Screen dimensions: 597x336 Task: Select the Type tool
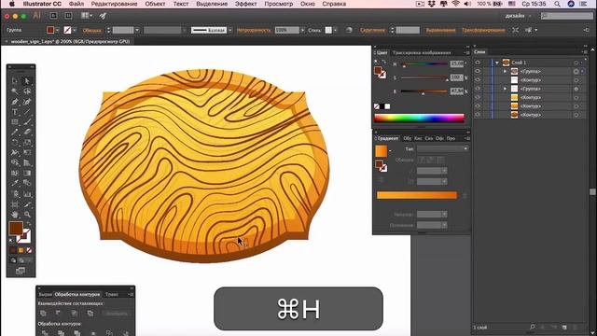click(x=15, y=112)
